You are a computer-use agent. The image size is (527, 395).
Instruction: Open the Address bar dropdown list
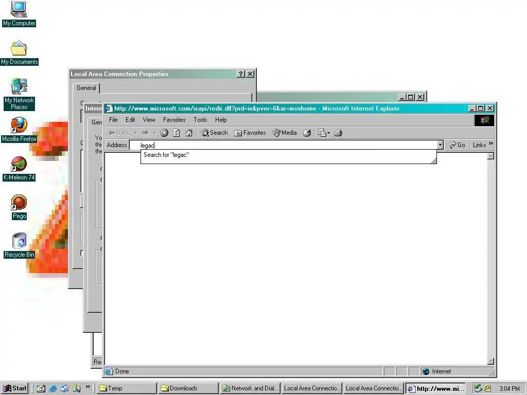pyautogui.click(x=440, y=145)
